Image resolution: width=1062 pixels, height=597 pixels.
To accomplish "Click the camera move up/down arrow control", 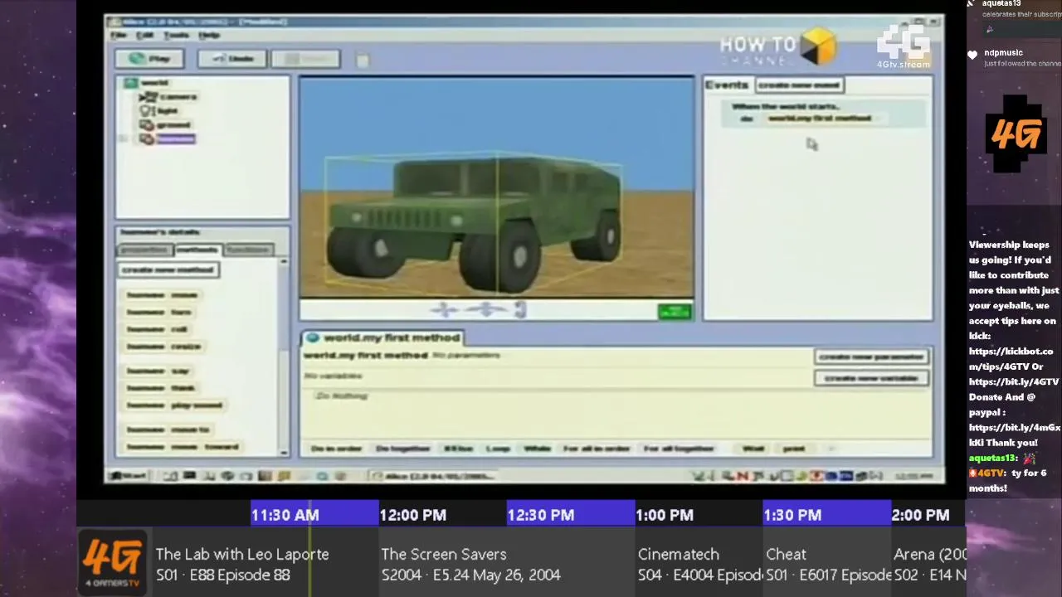I will [445, 310].
